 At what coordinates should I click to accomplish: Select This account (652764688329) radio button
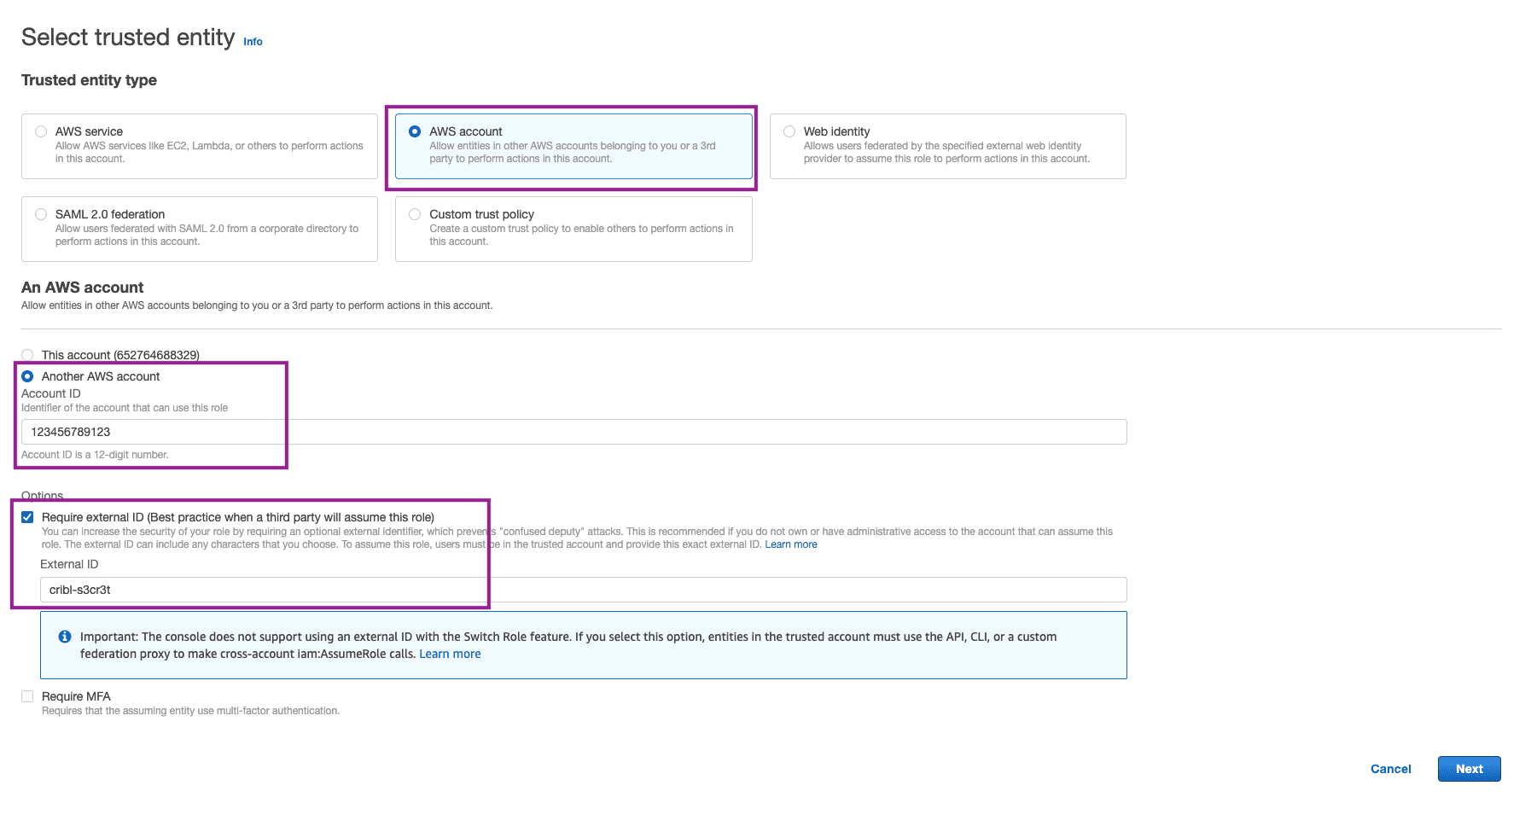[x=28, y=355]
